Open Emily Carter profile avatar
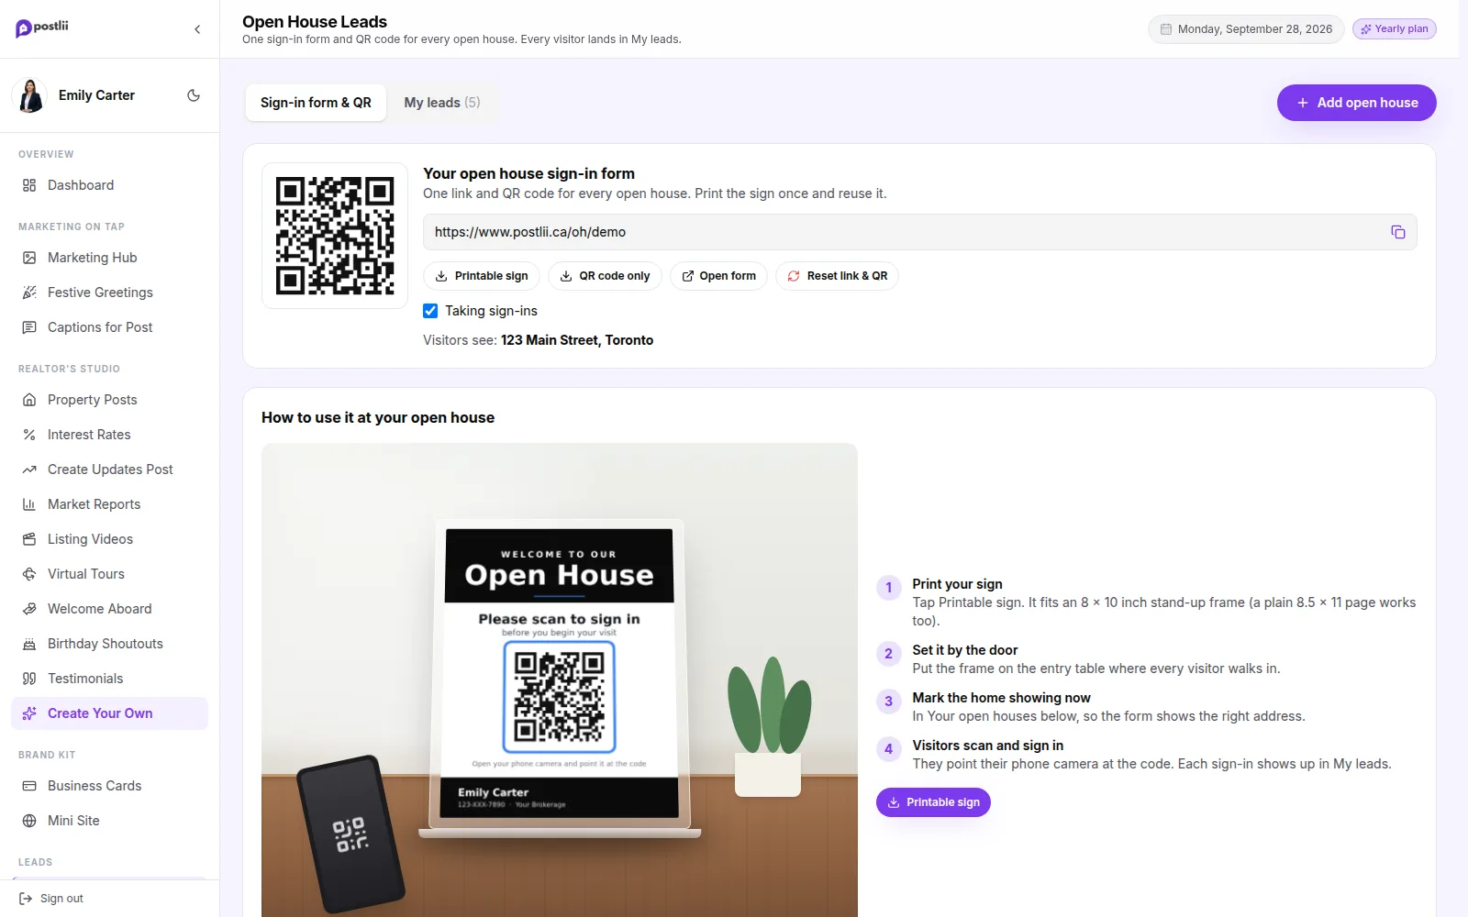Viewport: 1468px width, 917px height. click(x=30, y=95)
